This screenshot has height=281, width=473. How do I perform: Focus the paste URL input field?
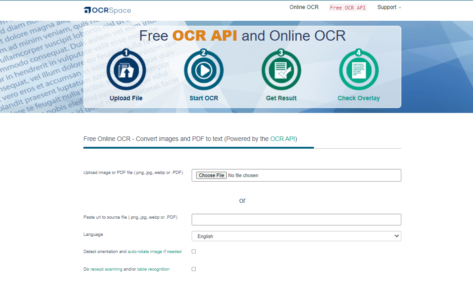point(296,220)
